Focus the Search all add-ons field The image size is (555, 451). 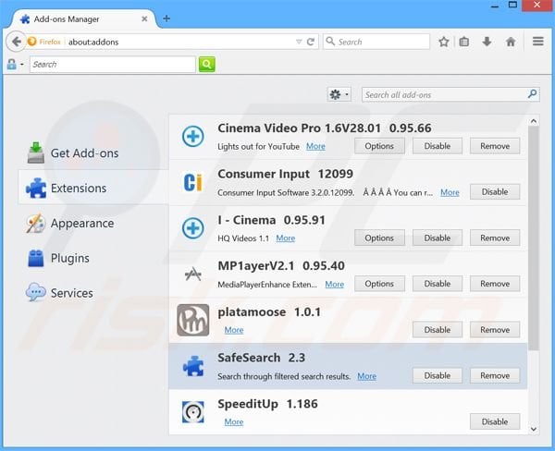450,94
